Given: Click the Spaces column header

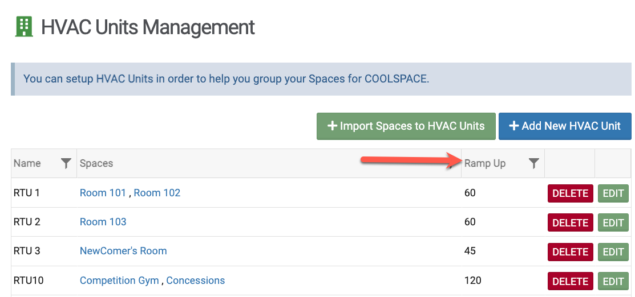Looking at the screenshot, I should 96,164.
